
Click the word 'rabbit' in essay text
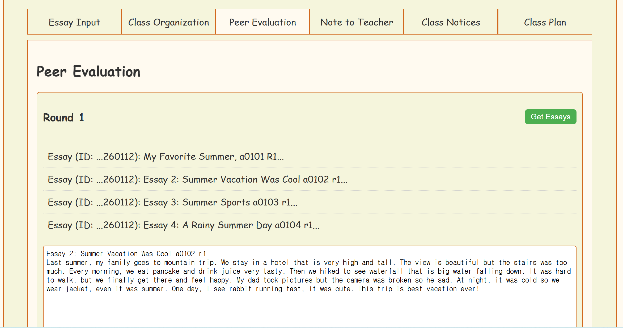click(240, 289)
